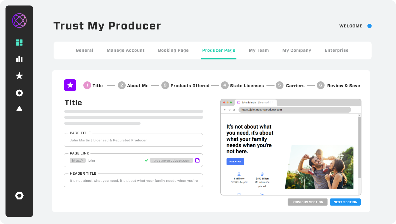Screen dimensions: 396x224
Task: Go to step 5 Carriers
Action: tap(290, 86)
